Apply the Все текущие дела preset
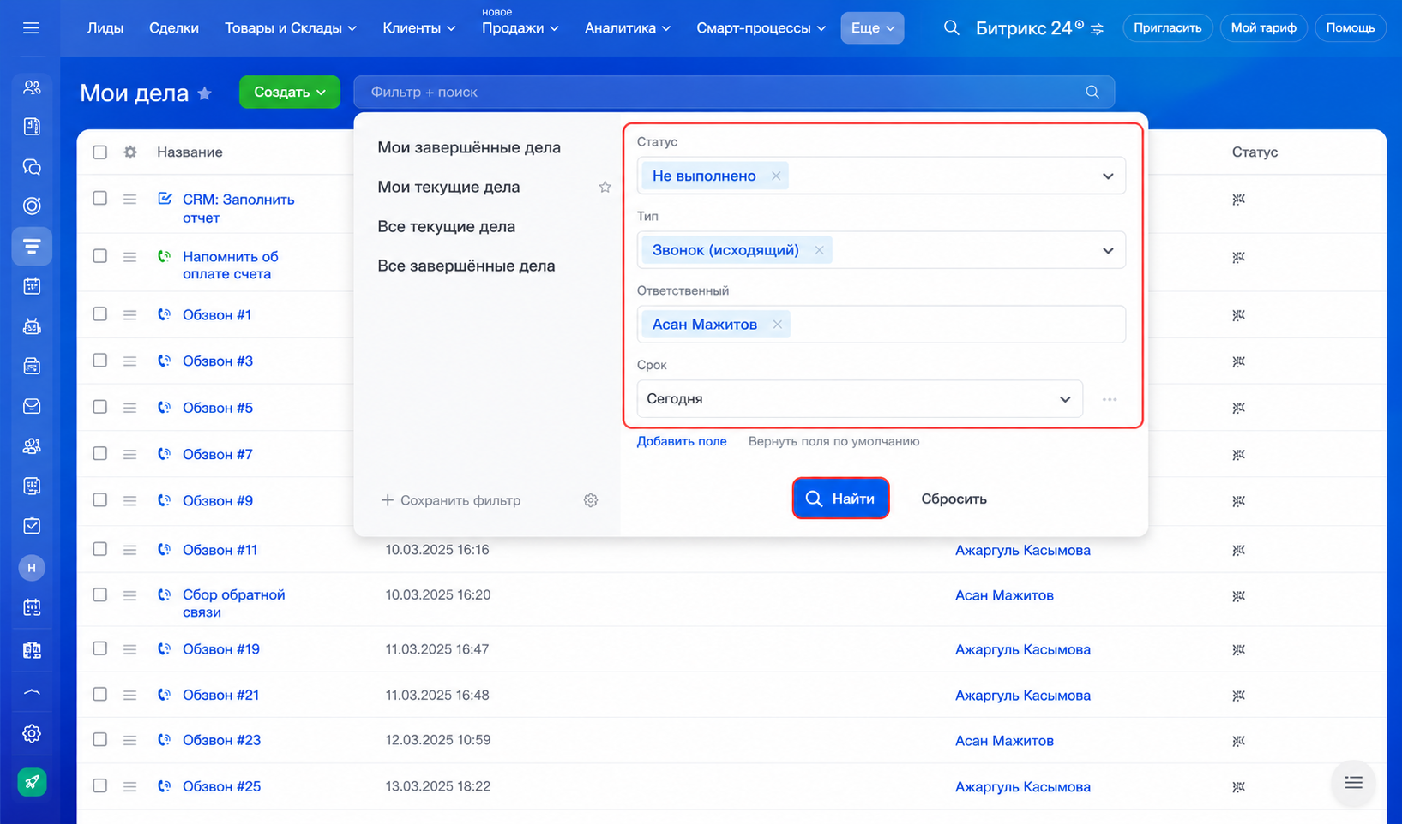The width and height of the screenshot is (1402, 824). tap(447, 227)
